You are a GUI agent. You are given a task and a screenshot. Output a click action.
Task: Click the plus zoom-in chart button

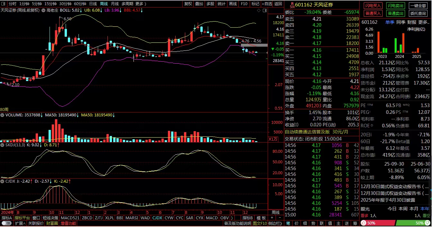coord(272,218)
